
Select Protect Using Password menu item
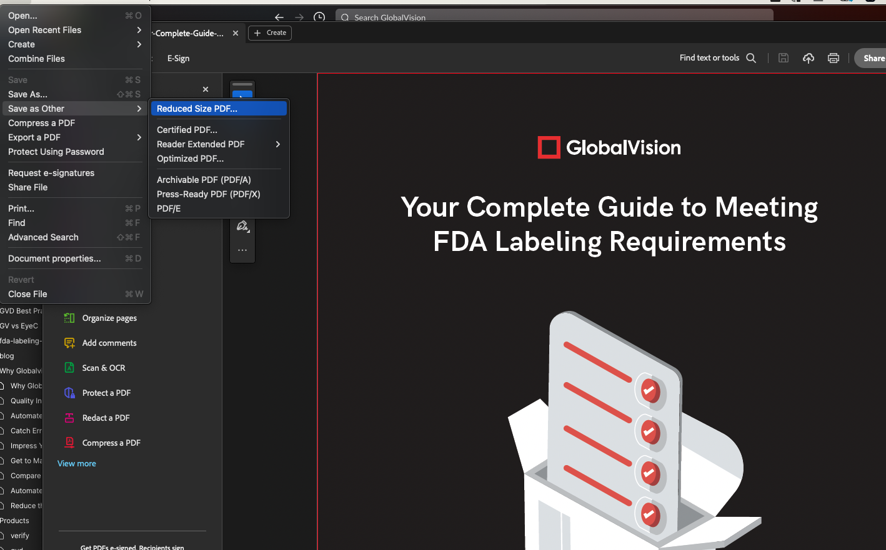point(56,152)
